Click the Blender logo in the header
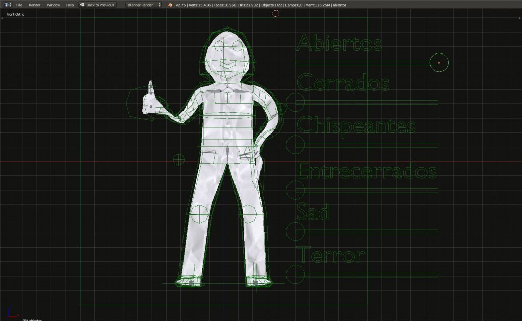The image size is (522, 321). [169, 5]
